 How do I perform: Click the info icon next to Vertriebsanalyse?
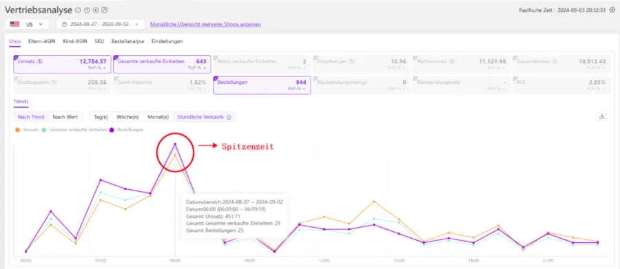(x=78, y=10)
